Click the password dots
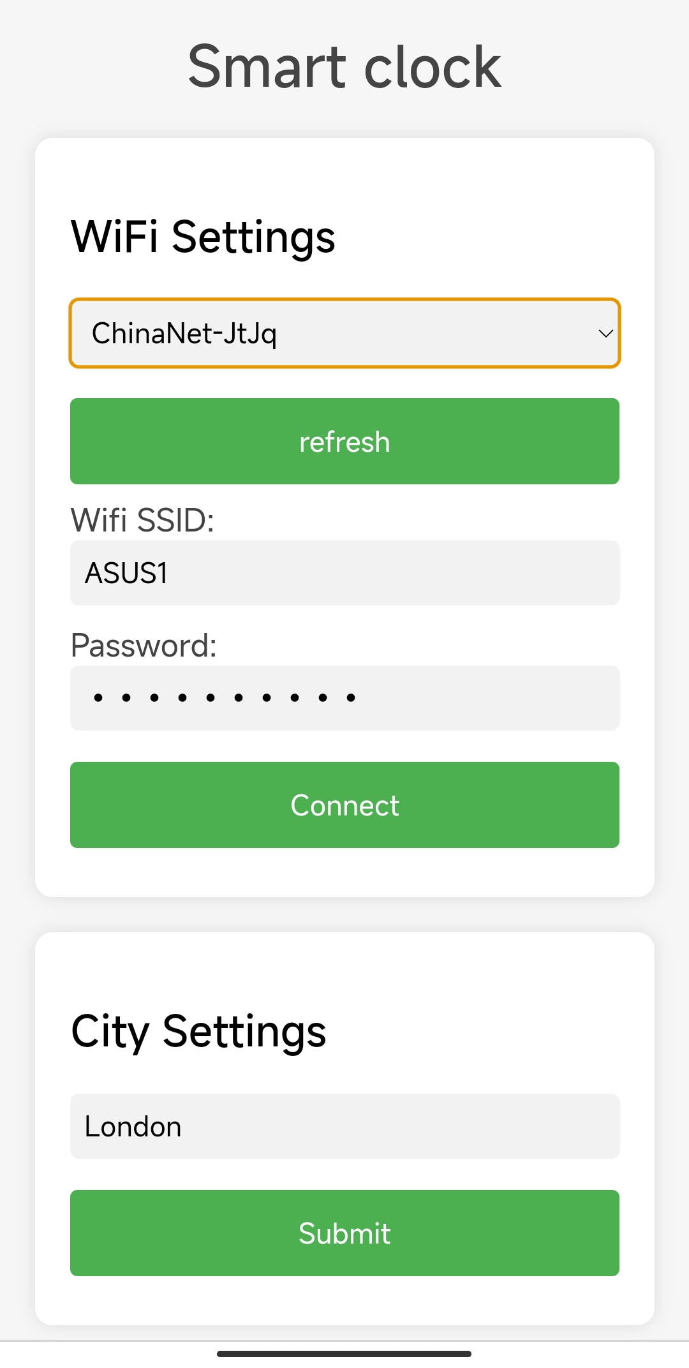 coord(223,698)
